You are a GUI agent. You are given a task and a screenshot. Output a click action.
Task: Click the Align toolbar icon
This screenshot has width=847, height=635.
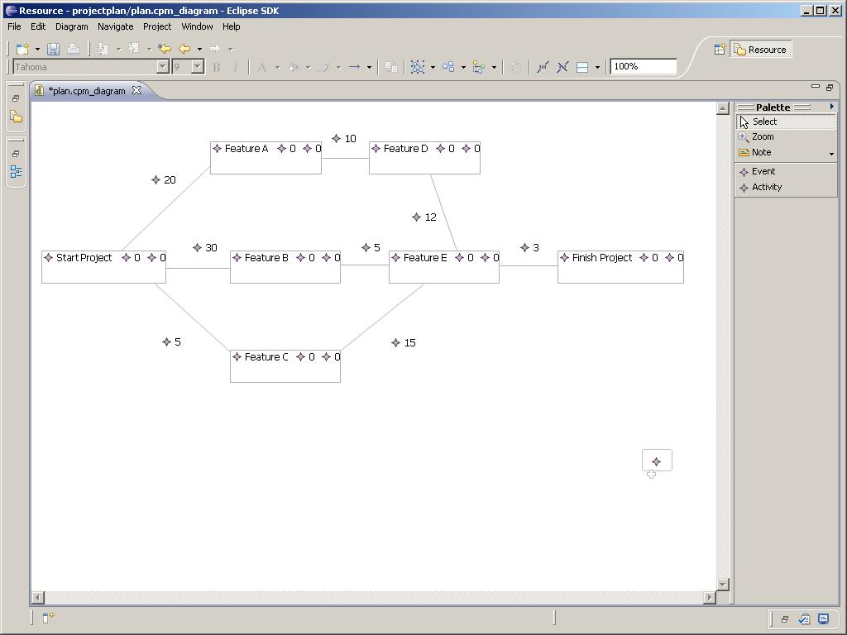pyautogui.click(x=479, y=68)
